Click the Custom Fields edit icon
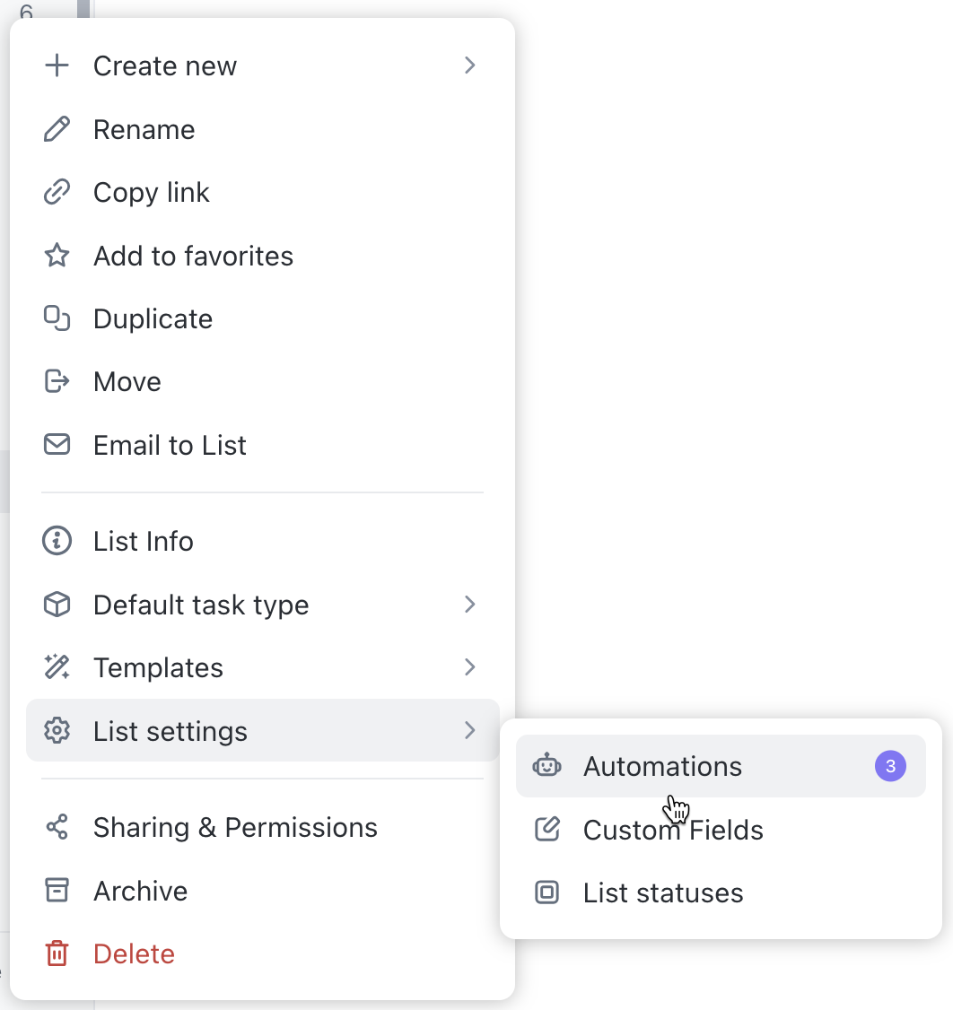Viewport: 953px width, 1010px height. click(x=546, y=830)
